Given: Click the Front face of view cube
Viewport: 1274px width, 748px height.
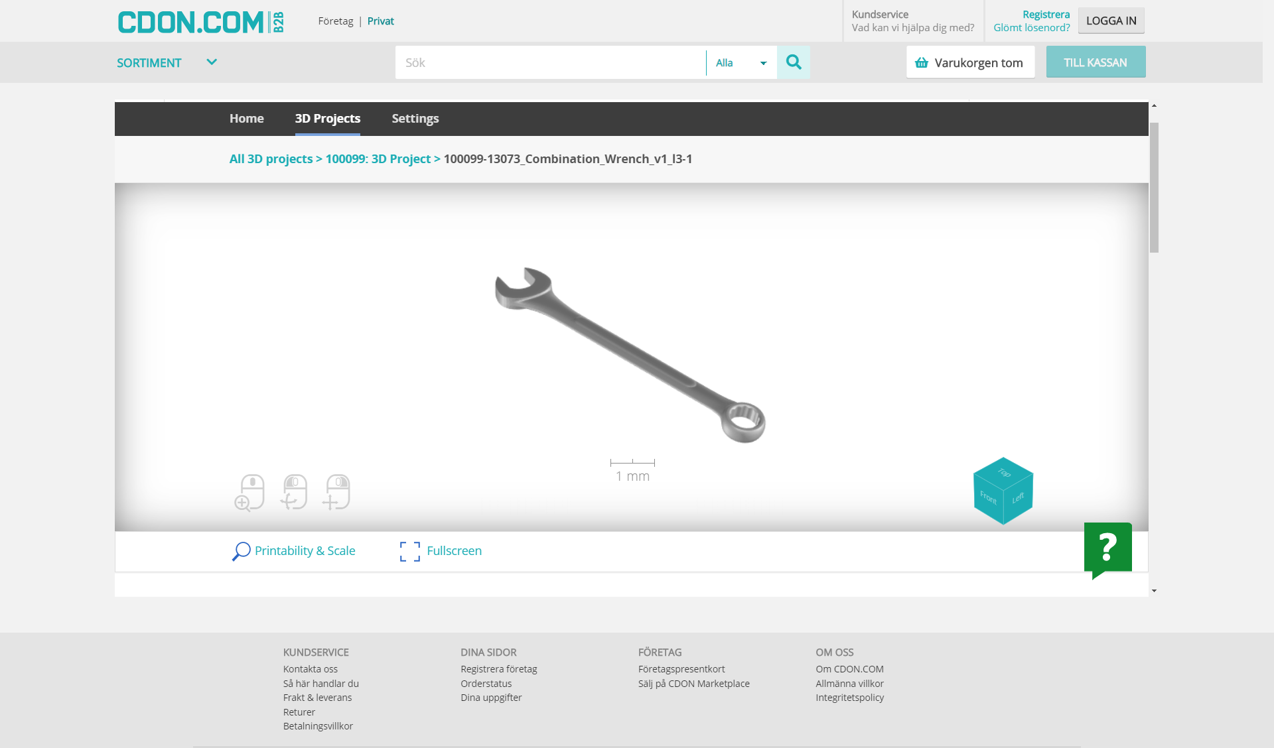Looking at the screenshot, I should [x=988, y=498].
